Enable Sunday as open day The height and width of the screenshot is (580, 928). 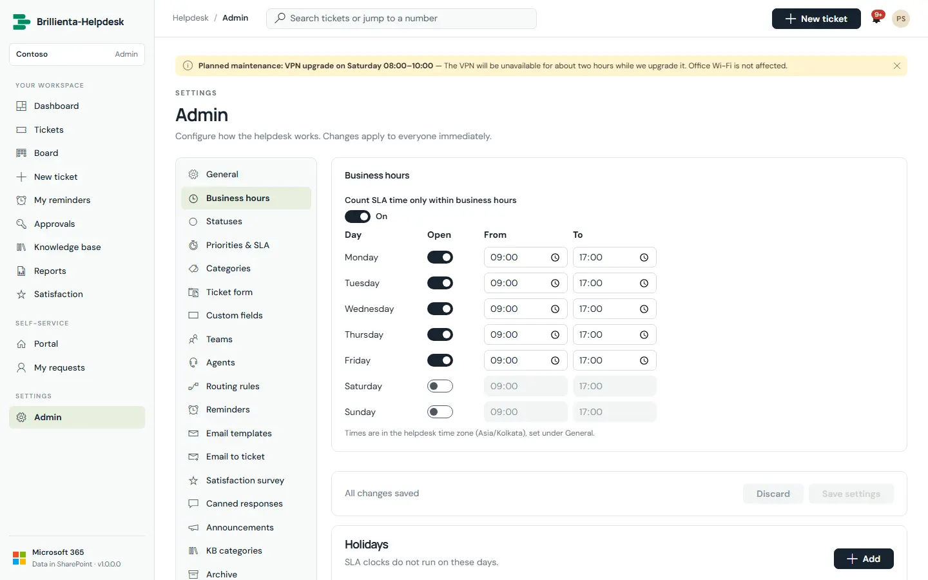pos(440,412)
